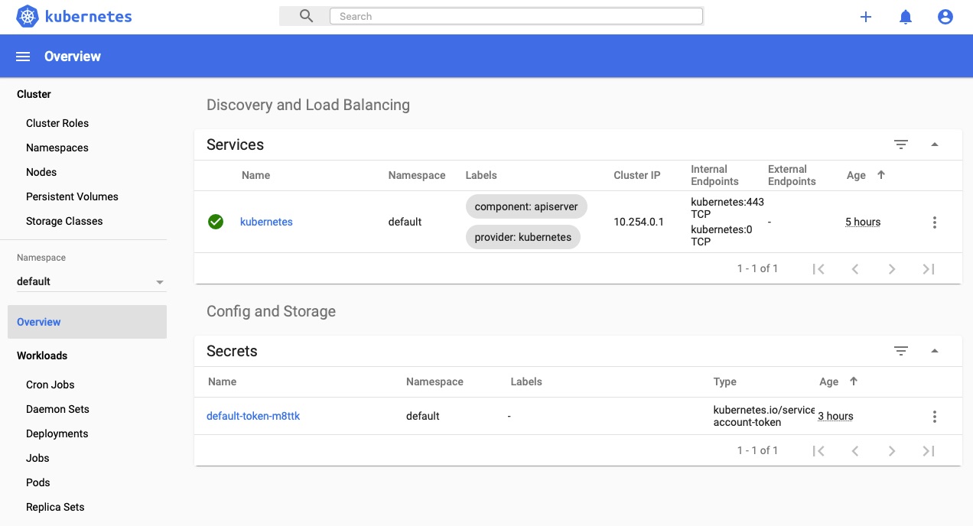
Task: Open the kubernetes service kebab menu
Action: pyautogui.click(x=935, y=222)
